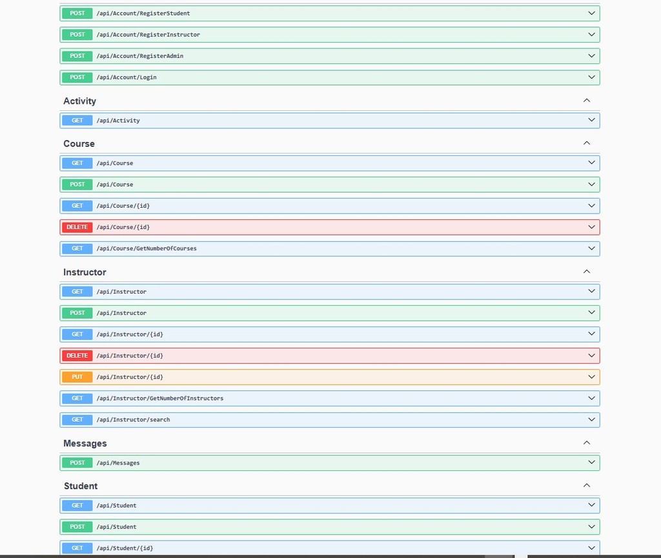Open the GET /api/Student/{id} endpoint path
Viewport: 661px width, 558px height.
pos(125,548)
